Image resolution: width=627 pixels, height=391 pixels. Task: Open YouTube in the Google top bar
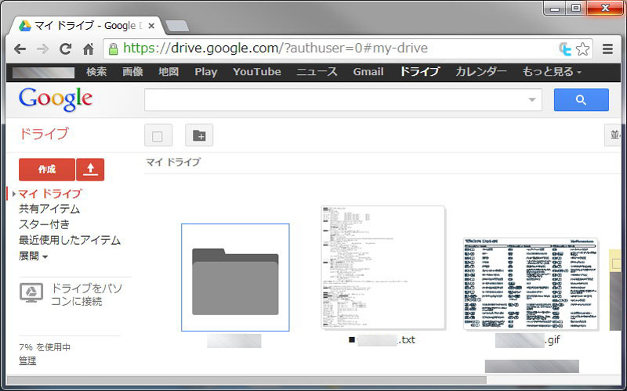(257, 72)
